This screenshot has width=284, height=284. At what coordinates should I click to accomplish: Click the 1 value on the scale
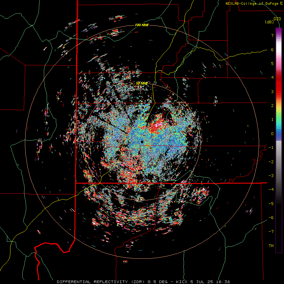pos(272,120)
